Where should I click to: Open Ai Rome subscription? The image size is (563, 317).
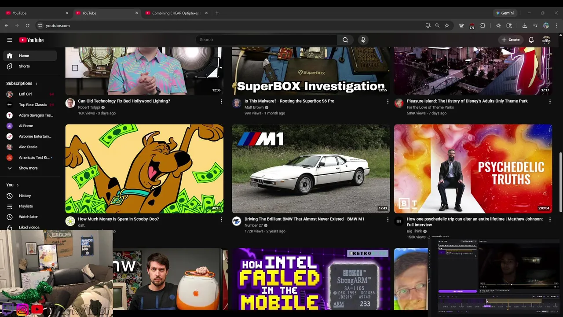[30, 125]
